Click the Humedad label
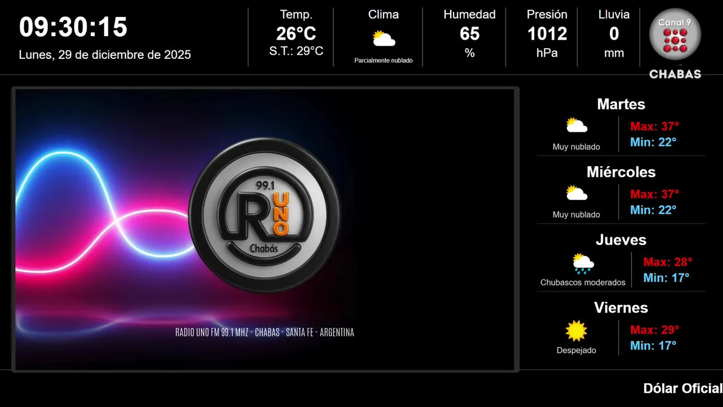 469,15
